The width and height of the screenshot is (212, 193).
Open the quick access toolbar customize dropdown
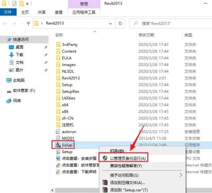(27, 4)
